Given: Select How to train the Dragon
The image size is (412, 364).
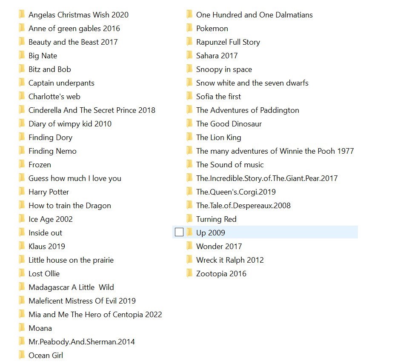Looking at the screenshot, I should pyautogui.click(x=70, y=206).
